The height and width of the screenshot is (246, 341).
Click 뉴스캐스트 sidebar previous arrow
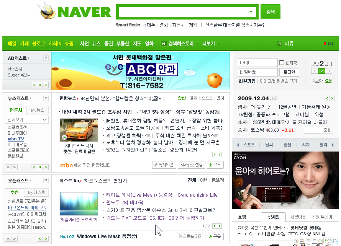tap(34, 167)
